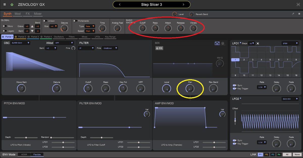Viewport: 303px width, 158px height.
Task: Adjust the Portamento Time knob
Action: coord(102,28)
